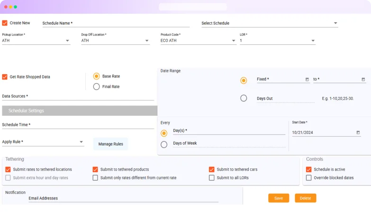Select Days of Week radio option
Image resolution: width=371 pixels, height=216 pixels.
click(x=164, y=144)
